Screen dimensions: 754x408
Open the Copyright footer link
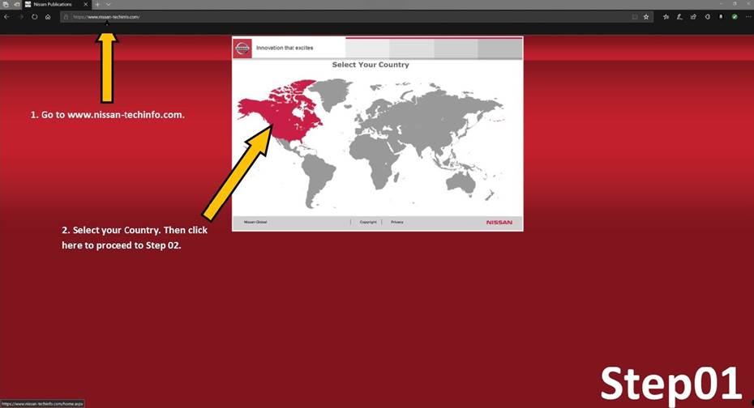click(x=368, y=223)
